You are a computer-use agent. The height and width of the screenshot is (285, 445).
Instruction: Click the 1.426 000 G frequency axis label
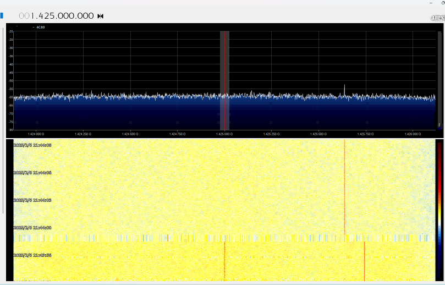pyautogui.click(x=412, y=134)
